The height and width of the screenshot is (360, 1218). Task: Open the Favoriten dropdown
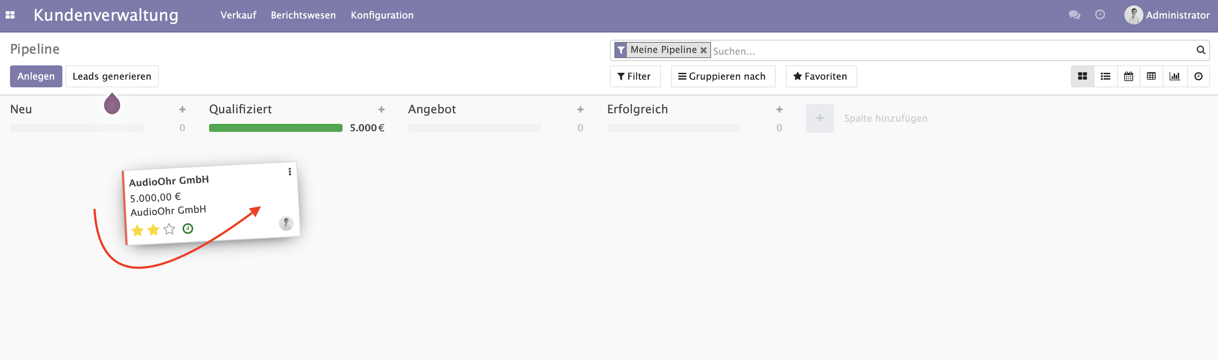pyautogui.click(x=821, y=76)
